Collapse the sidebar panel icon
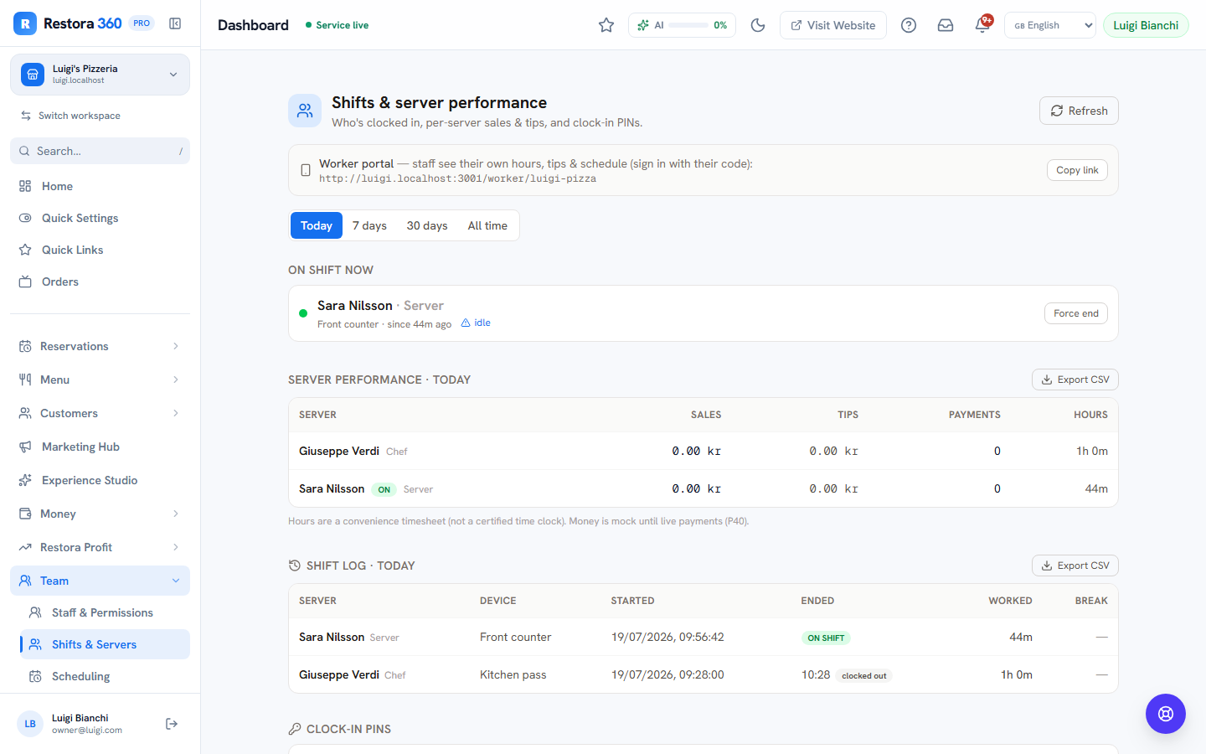The height and width of the screenshot is (754, 1206). pyautogui.click(x=175, y=23)
